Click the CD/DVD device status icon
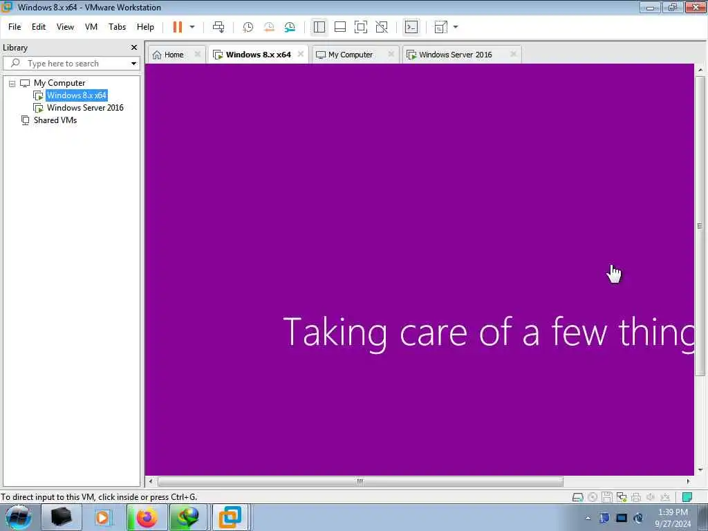This screenshot has width=708, height=531. pos(593,497)
